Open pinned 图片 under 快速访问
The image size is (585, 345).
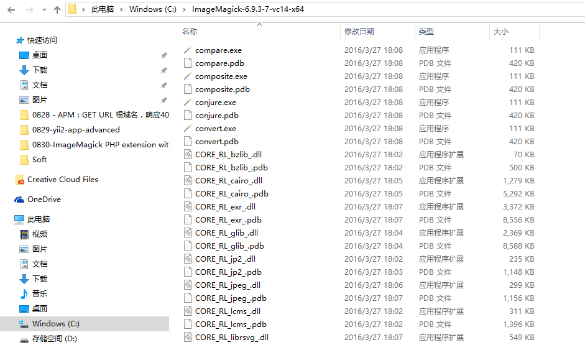(40, 100)
